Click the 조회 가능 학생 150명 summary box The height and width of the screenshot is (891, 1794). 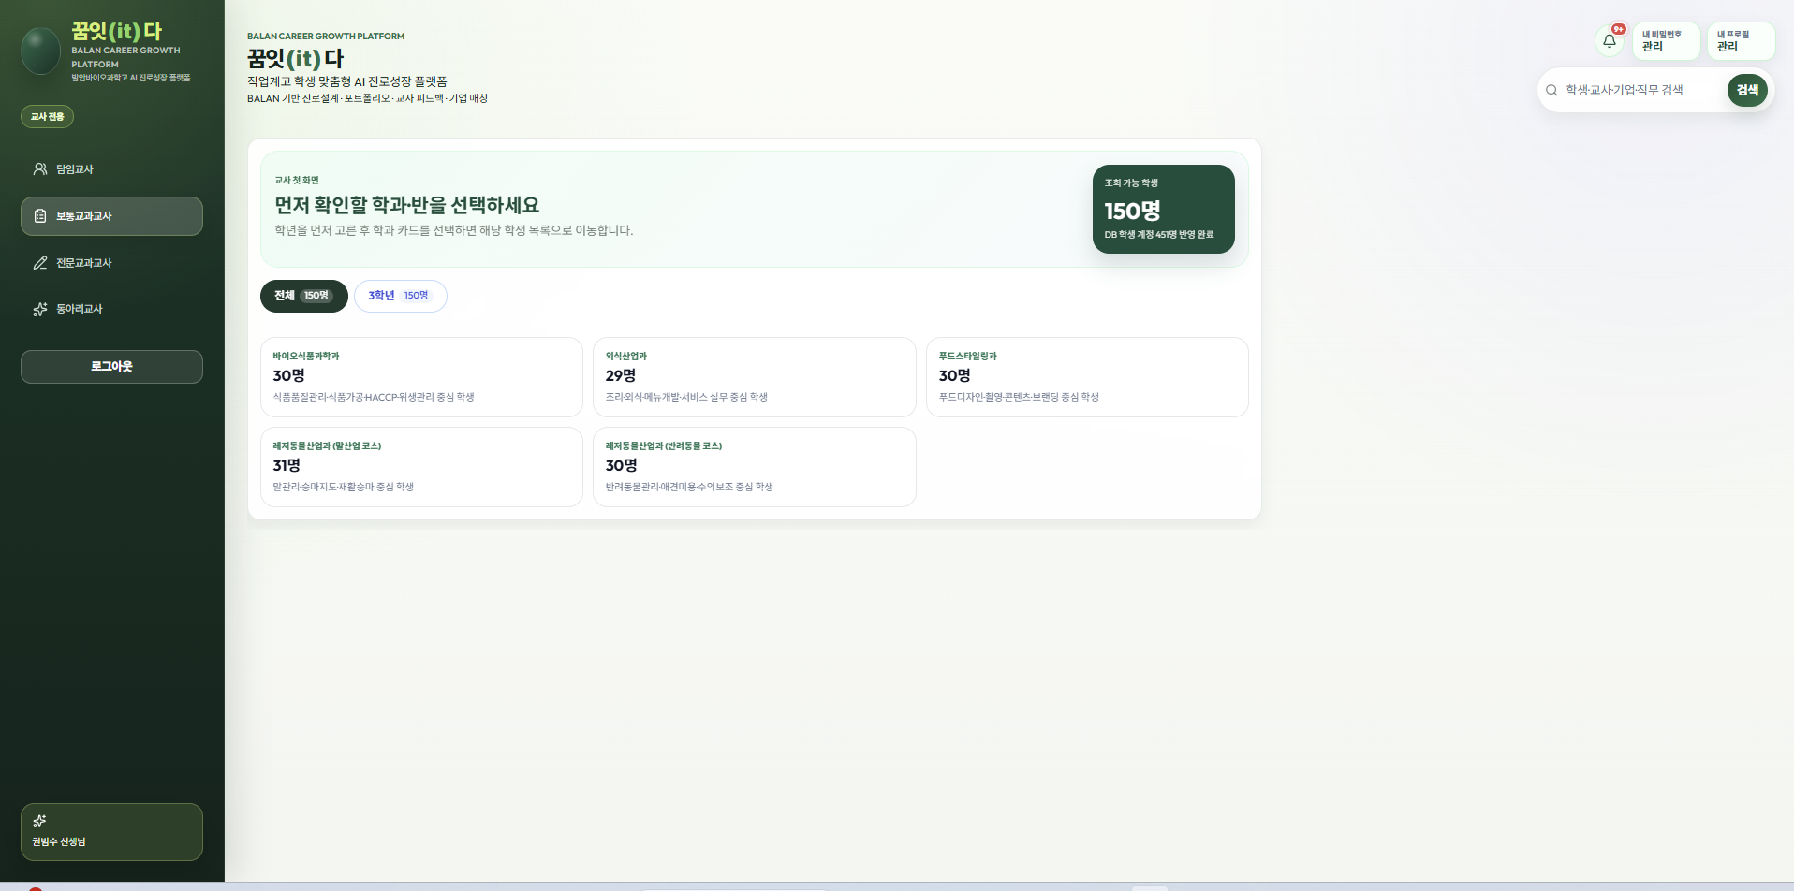(x=1164, y=209)
